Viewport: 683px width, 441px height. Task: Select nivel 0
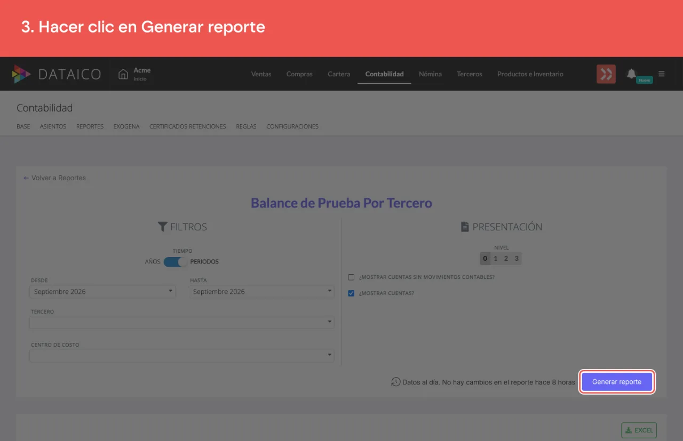coord(485,259)
